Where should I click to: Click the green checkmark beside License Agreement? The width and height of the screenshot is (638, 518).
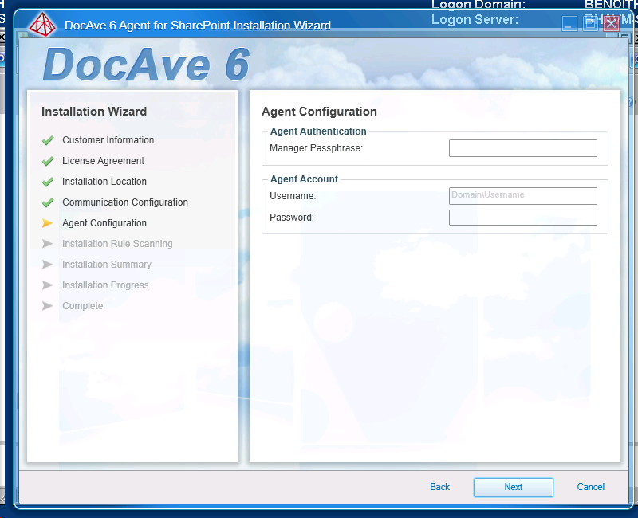48,161
